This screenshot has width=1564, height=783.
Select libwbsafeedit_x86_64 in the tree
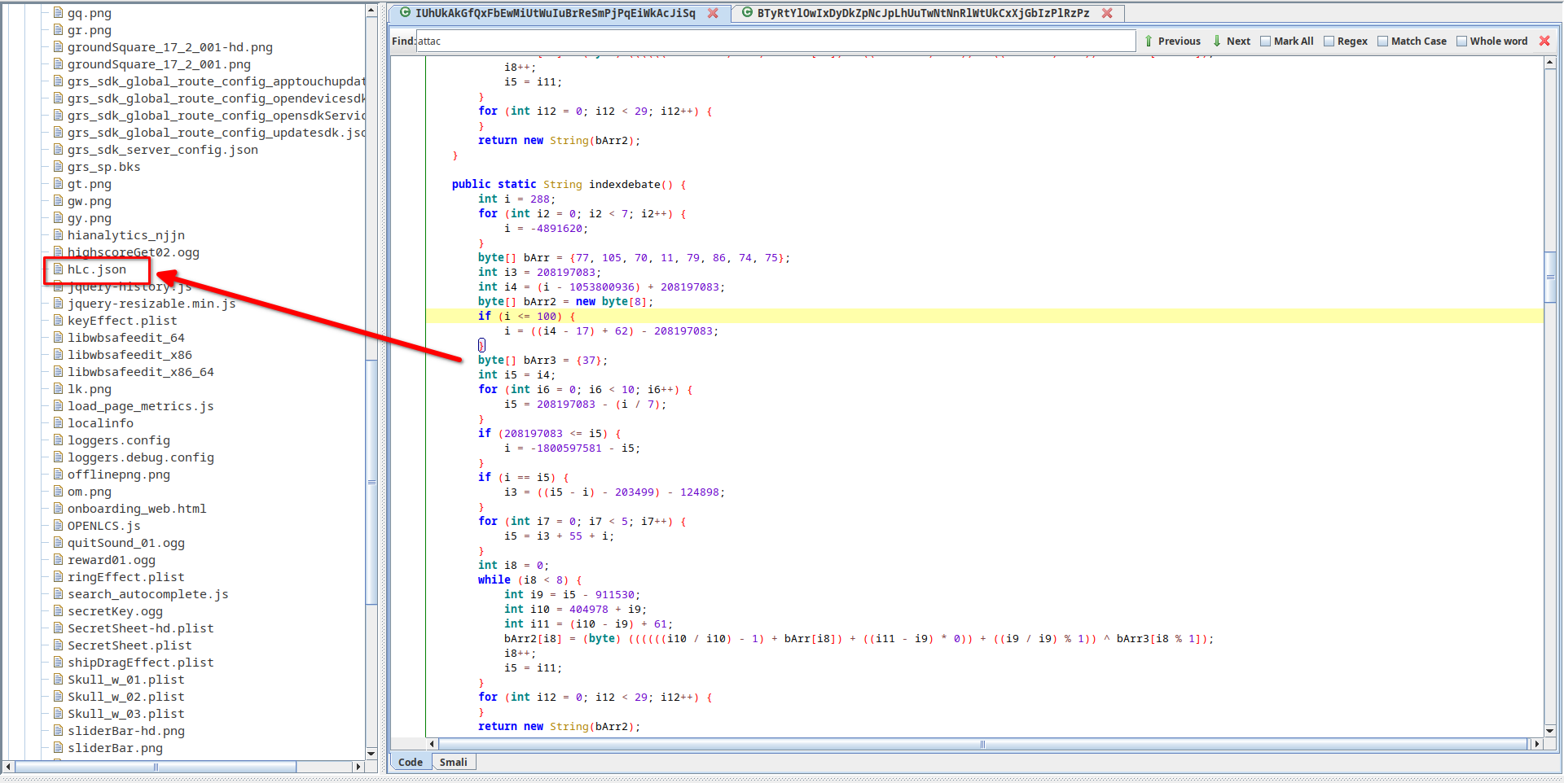[141, 372]
